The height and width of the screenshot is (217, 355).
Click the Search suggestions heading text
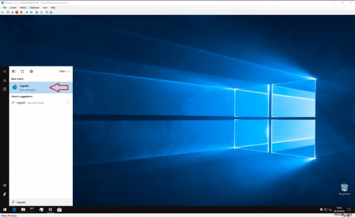pyautogui.click(x=22, y=96)
